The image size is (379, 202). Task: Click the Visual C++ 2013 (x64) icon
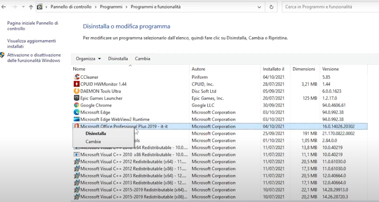click(x=77, y=175)
